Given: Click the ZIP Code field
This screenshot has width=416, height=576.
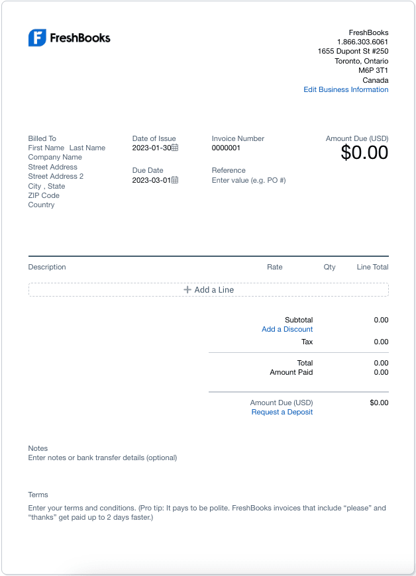Looking at the screenshot, I should (x=44, y=195).
